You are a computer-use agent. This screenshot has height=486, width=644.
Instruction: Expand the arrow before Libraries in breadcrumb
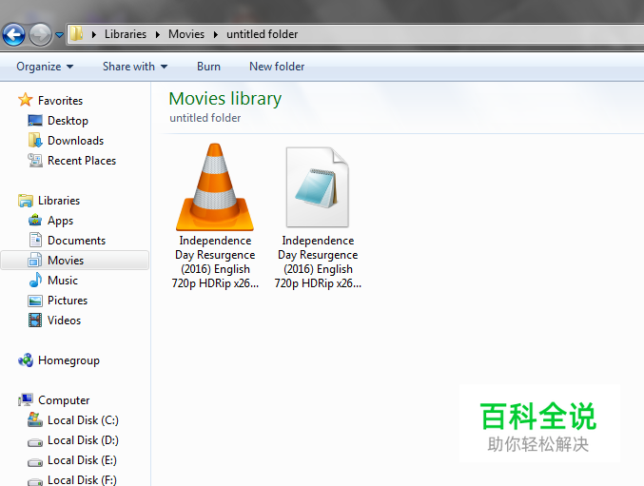point(94,34)
